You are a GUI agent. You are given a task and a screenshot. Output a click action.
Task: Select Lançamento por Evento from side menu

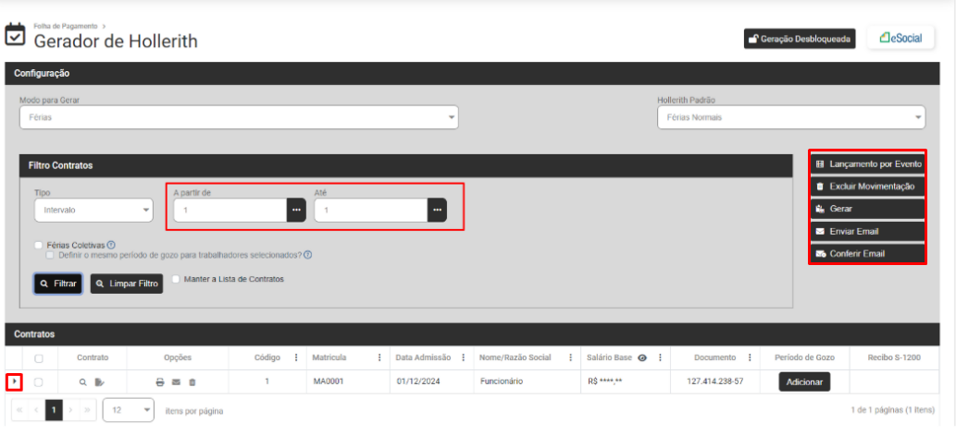pyautogui.click(x=868, y=163)
